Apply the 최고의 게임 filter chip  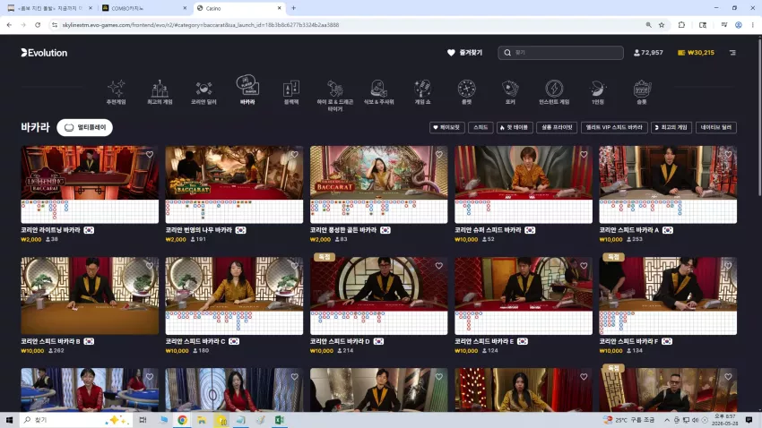coord(671,127)
